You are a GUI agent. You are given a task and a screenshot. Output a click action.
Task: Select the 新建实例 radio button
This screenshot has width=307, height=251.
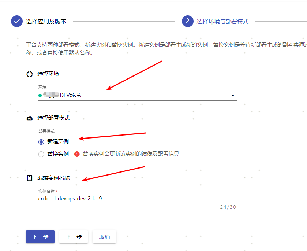[x=41, y=142]
